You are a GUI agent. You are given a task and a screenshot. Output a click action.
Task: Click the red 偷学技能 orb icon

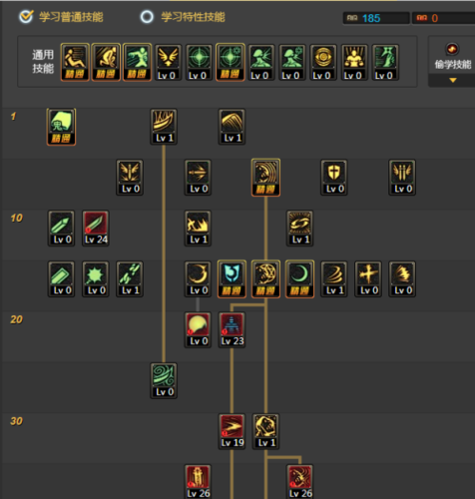pyautogui.click(x=452, y=49)
